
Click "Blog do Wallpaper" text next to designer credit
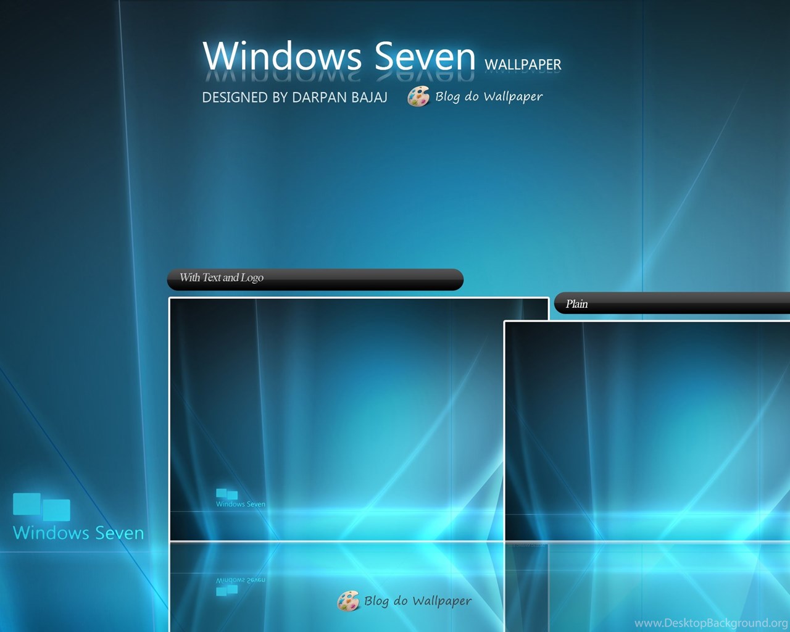tap(489, 96)
